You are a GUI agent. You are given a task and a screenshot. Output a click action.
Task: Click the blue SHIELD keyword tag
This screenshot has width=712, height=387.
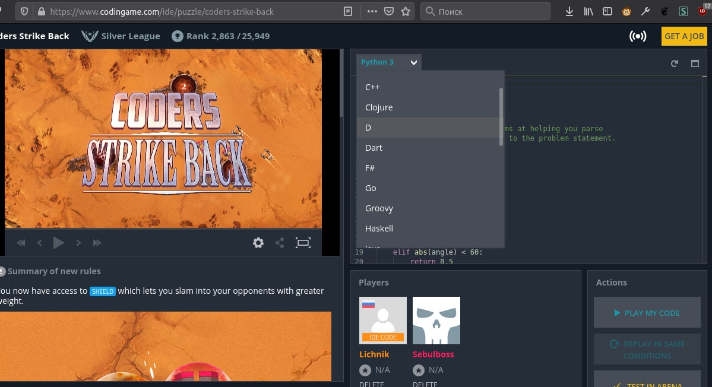tap(103, 291)
